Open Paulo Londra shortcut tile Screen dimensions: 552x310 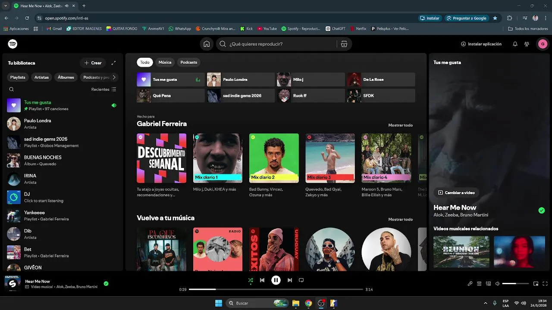point(241,80)
